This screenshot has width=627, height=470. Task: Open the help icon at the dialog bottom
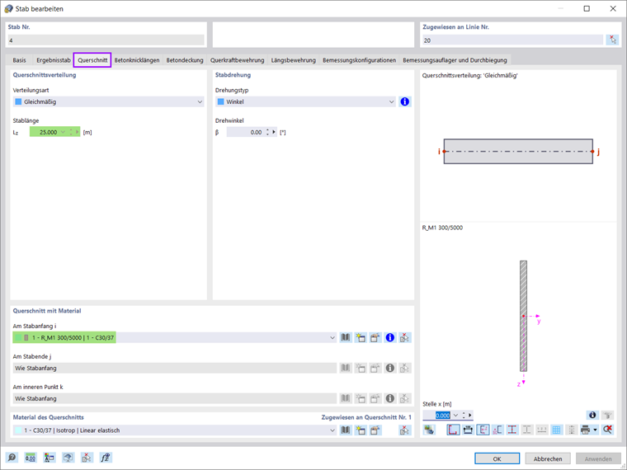(x=12, y=457)
